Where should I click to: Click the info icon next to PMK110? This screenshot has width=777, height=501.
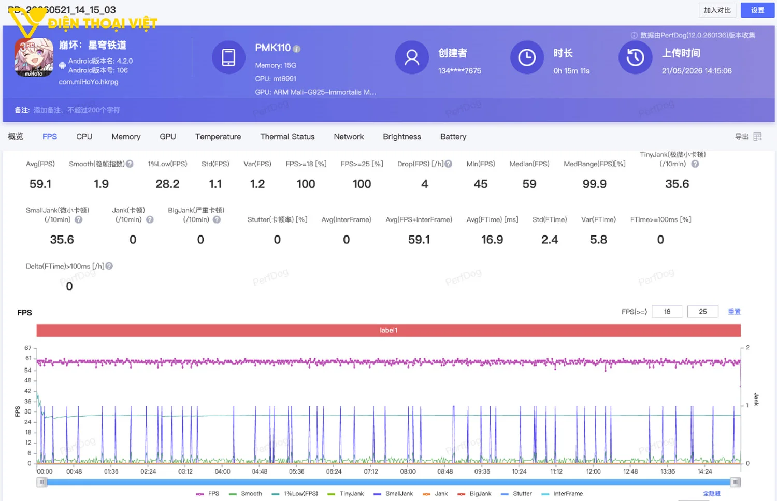[296, 49]
